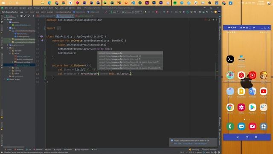The image size is (273, 154).
Task: Expand the values folder
Action: pos(10,74)
